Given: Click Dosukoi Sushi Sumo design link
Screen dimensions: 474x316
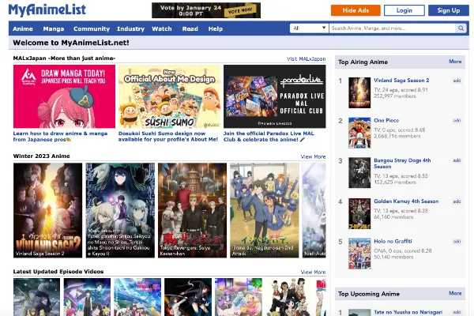Looking at the screenshot, I should tap(168, 137).
